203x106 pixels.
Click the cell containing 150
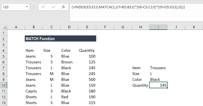[92, 85]
